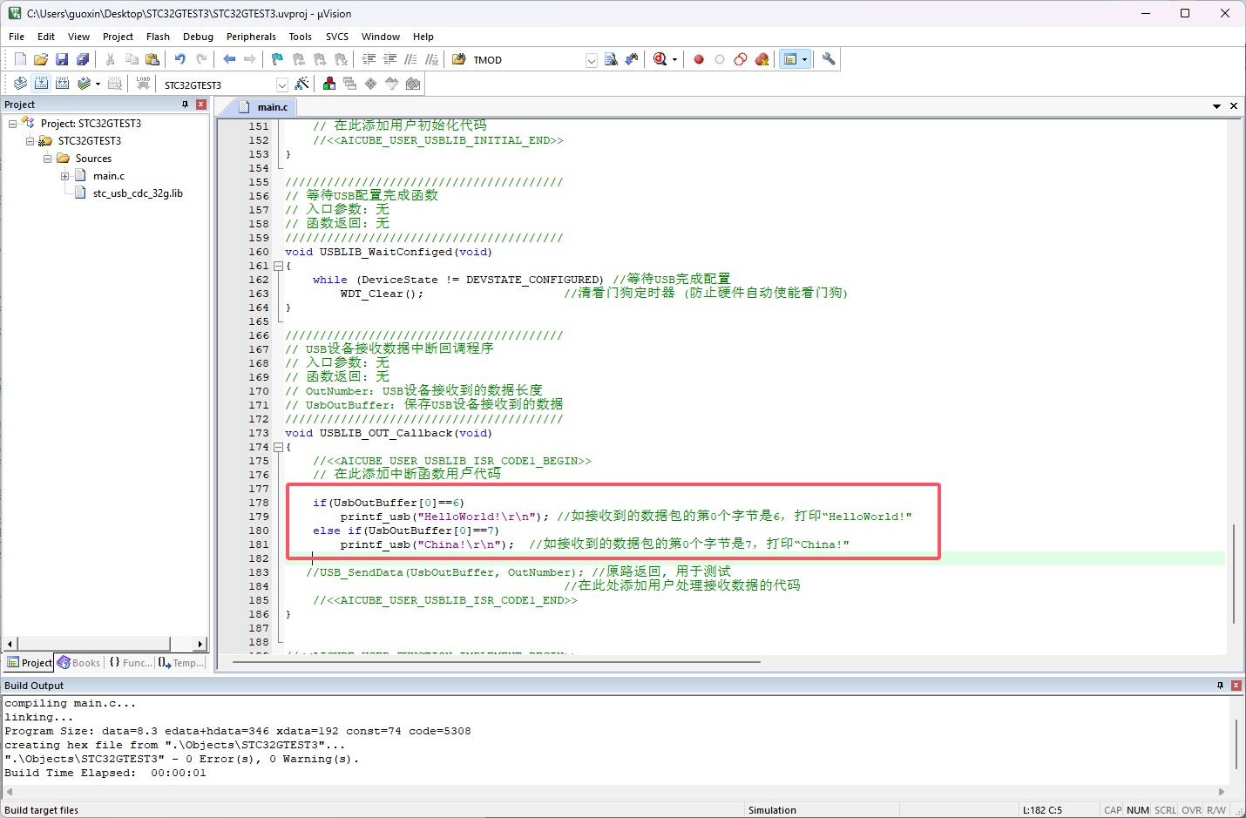Collapse code fold at line 174

278,447
